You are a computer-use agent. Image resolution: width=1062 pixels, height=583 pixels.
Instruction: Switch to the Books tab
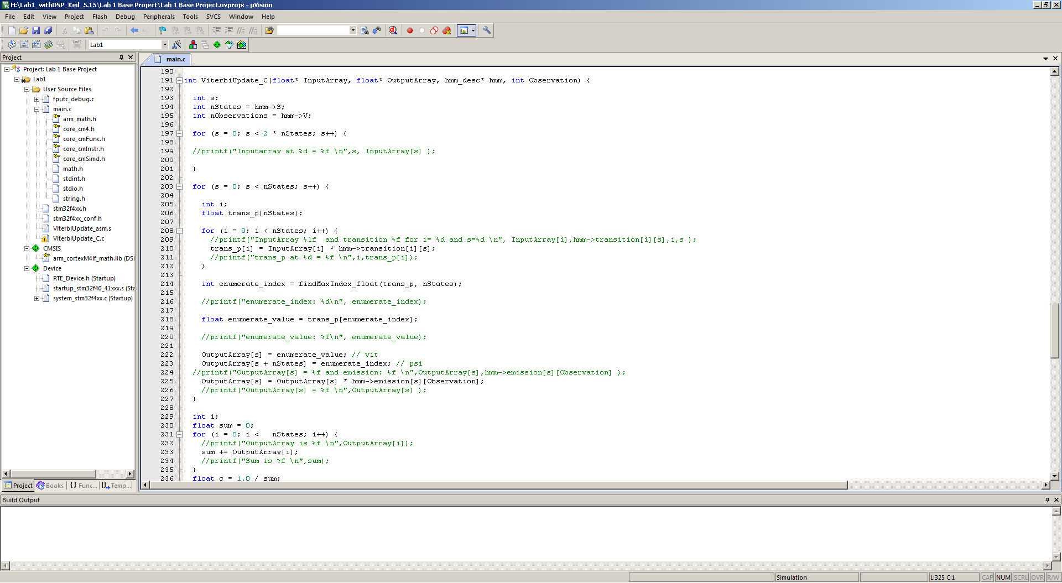50,486
